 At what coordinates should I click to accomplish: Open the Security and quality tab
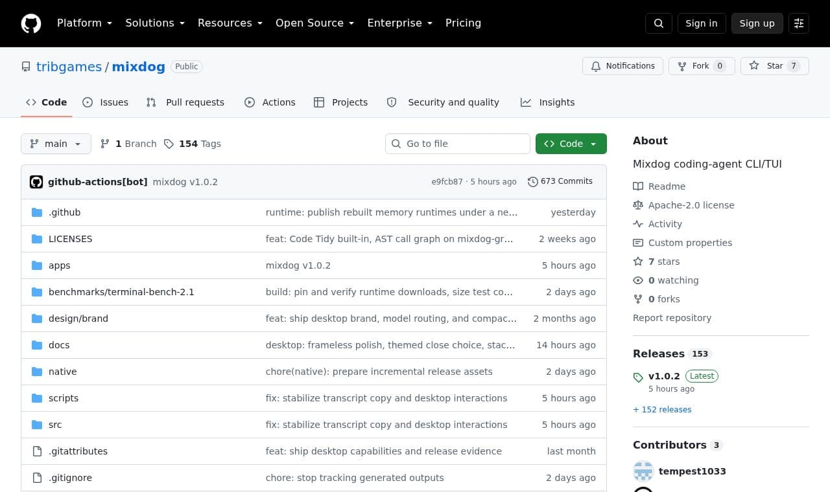pos(443,102)
